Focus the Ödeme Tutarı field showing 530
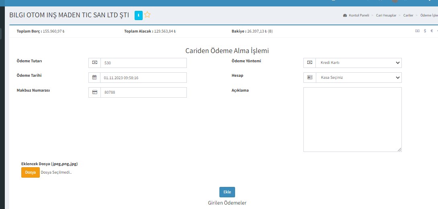Screen dimensions: 438x209 pyautogui.click(x=143, y=63)
